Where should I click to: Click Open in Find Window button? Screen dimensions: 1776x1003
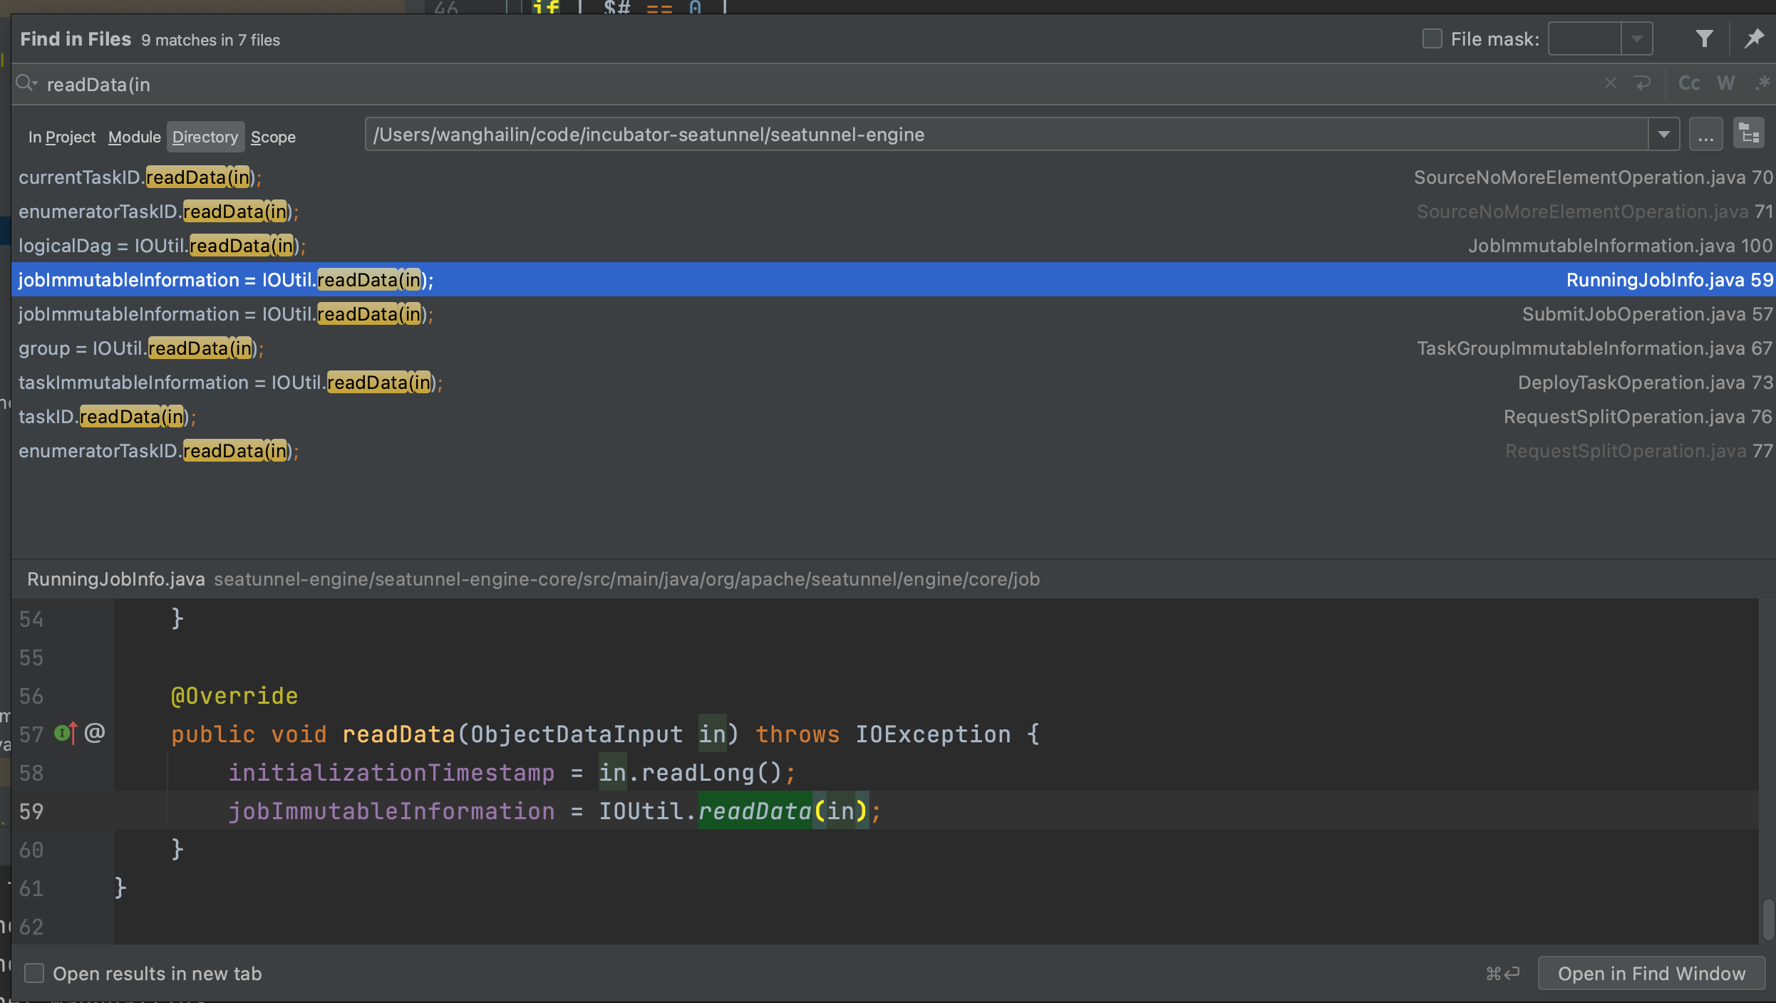coord(1651,973)
